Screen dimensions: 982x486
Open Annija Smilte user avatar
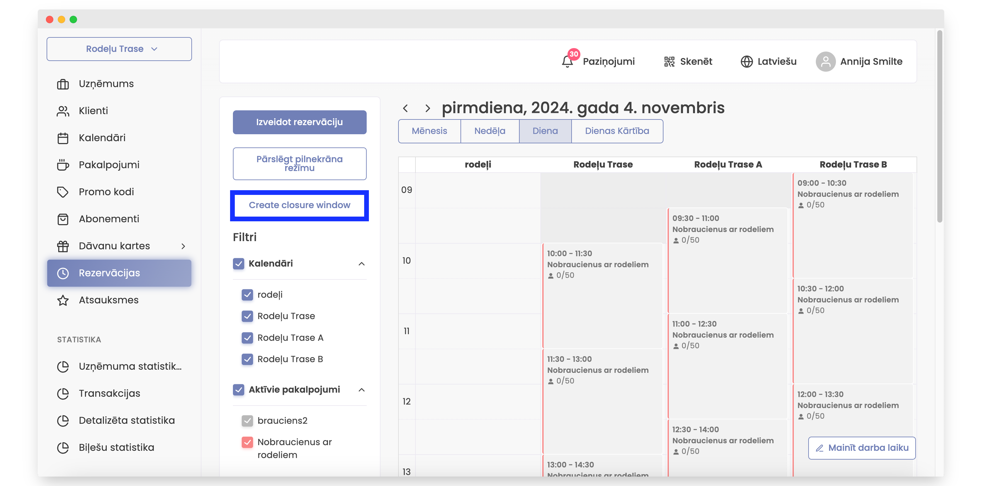point(825,61)
